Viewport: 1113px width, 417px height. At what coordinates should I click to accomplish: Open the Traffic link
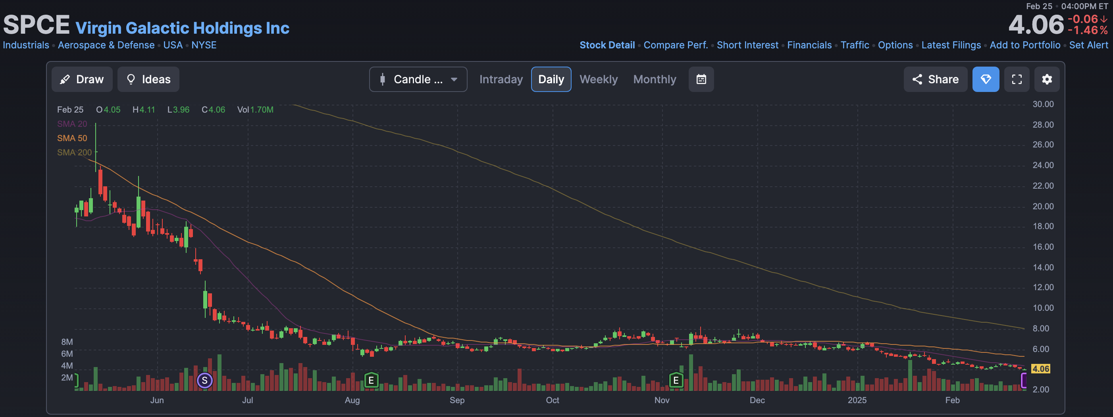click(854, 45)
